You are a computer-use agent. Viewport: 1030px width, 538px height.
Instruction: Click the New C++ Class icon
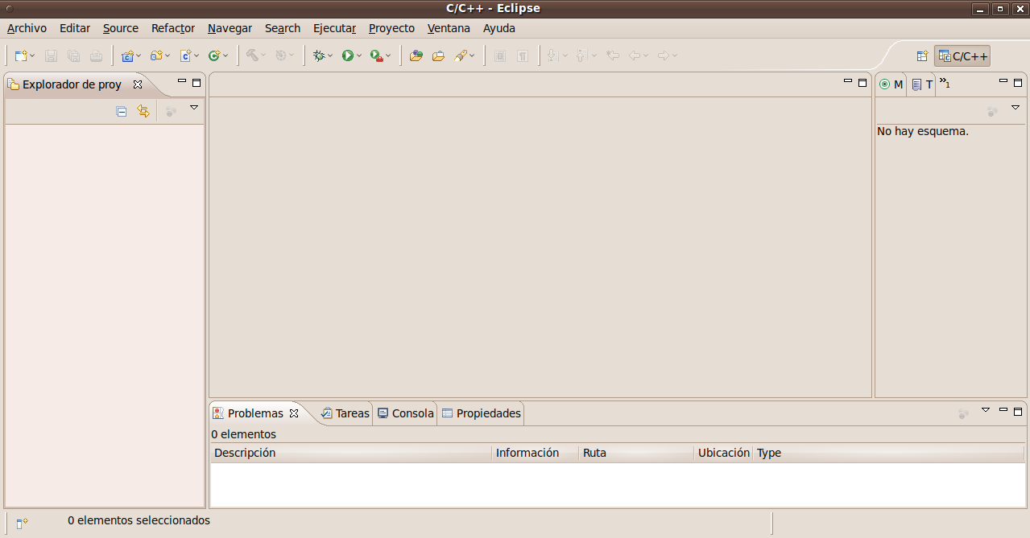[x=214, y=56]
